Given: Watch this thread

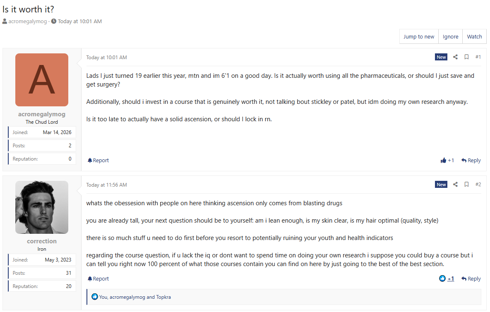Looking at the screenshot, I should coord(474,37).
